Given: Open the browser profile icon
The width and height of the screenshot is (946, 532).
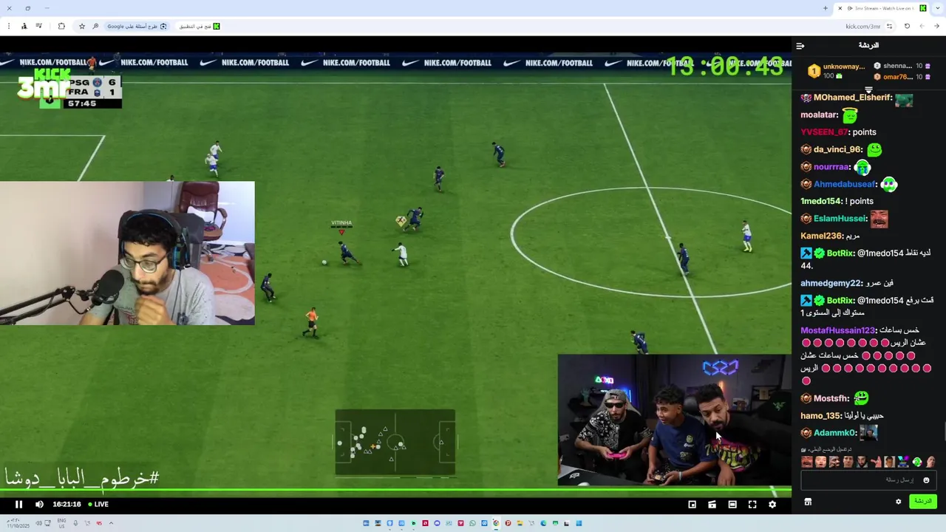Looking at the screenshot, I should click(x=24, y=27).
